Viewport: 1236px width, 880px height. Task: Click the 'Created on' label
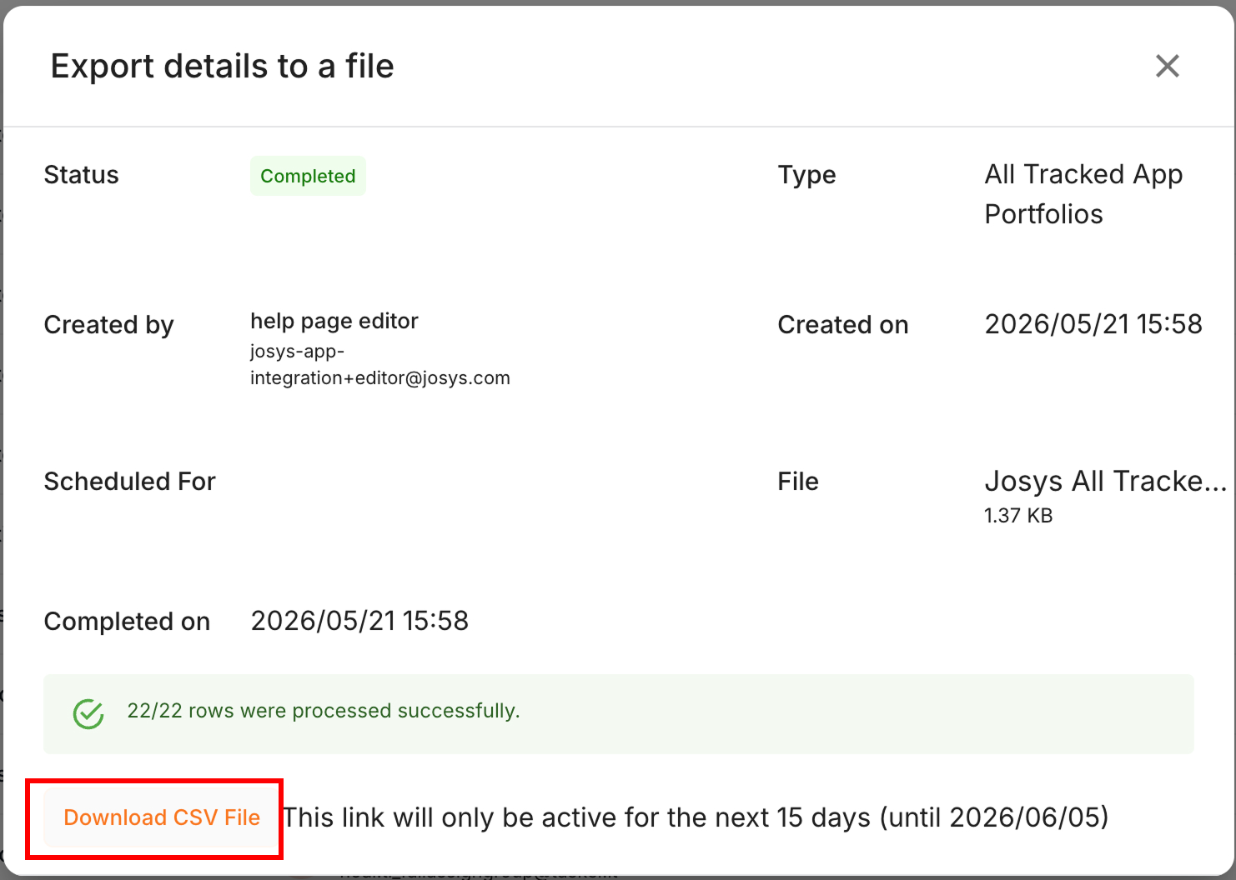(842, 324)
